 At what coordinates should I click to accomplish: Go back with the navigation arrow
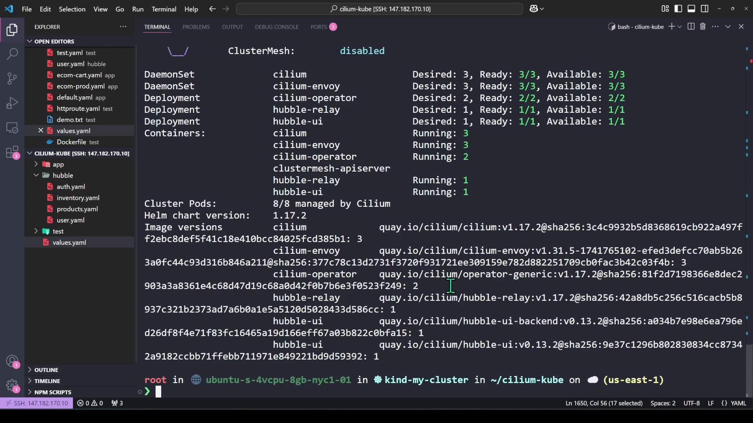(x=212, y=9)
